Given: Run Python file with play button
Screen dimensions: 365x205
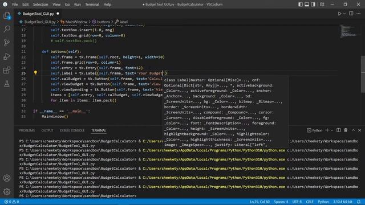Looking at the screenshot, I should point(340,14).
